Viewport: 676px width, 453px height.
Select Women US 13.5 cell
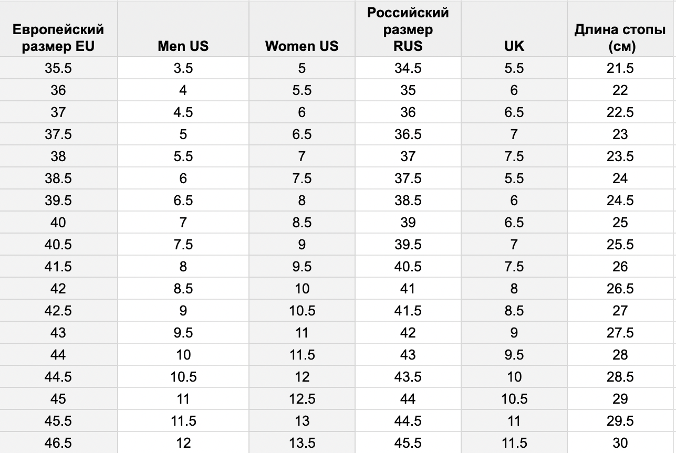tap(302, 443)
